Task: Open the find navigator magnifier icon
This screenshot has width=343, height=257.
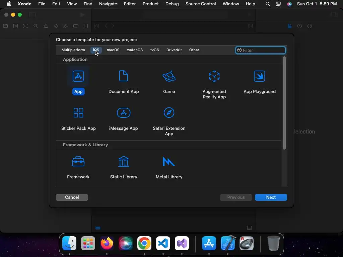Action: click(x=36, y=26)
